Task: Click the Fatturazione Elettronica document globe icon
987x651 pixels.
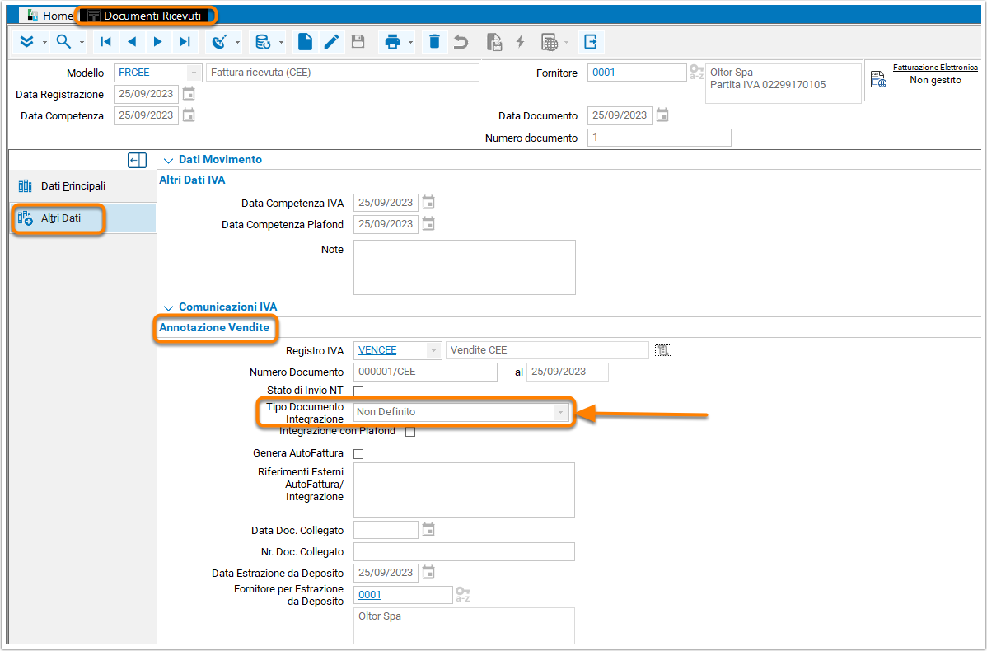Action: click(878, 79)
